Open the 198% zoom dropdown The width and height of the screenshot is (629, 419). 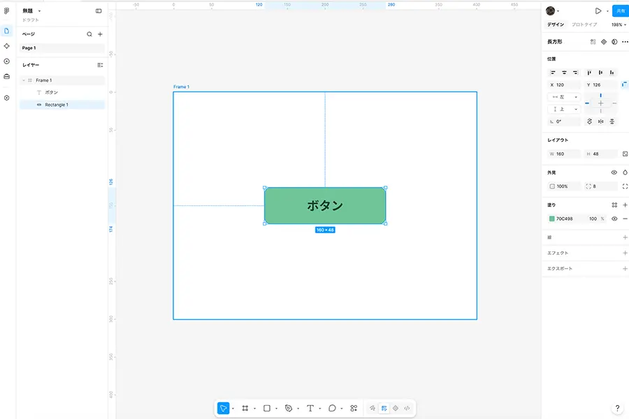619,25
